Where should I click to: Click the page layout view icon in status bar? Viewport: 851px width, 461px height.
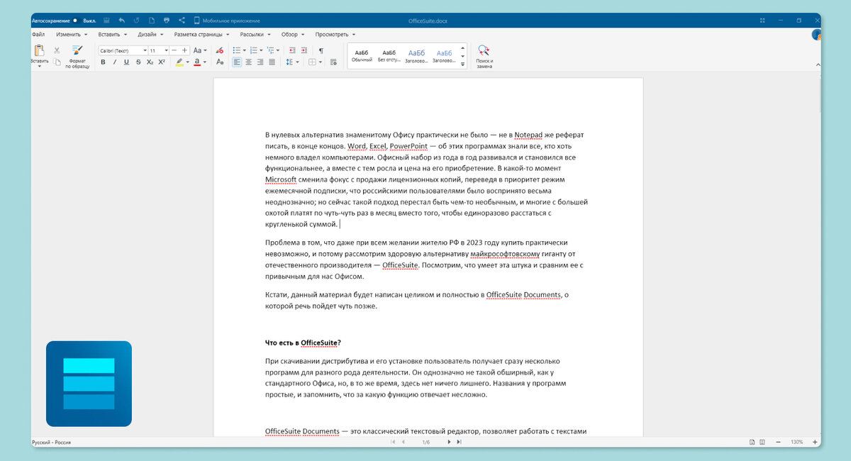(752, 442)
